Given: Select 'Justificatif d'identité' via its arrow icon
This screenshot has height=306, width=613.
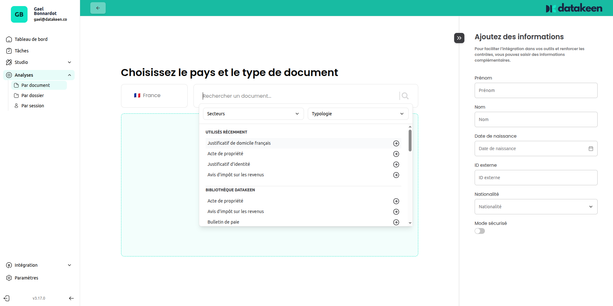Looking at the screenshot, I should point(396,164).
